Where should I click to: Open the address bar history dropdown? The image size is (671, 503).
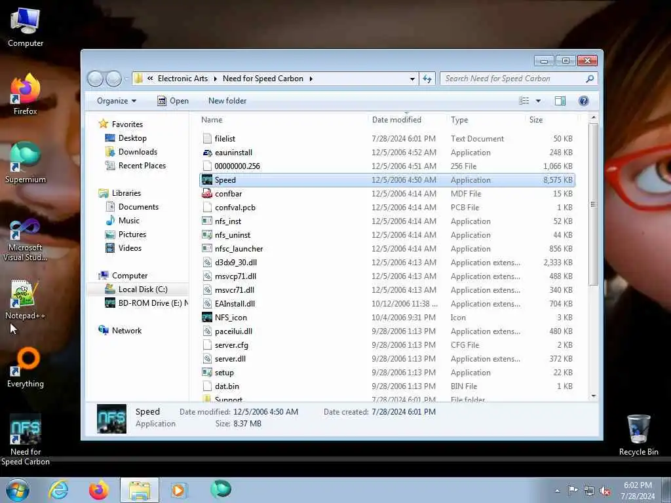click(x=412, y=79)
